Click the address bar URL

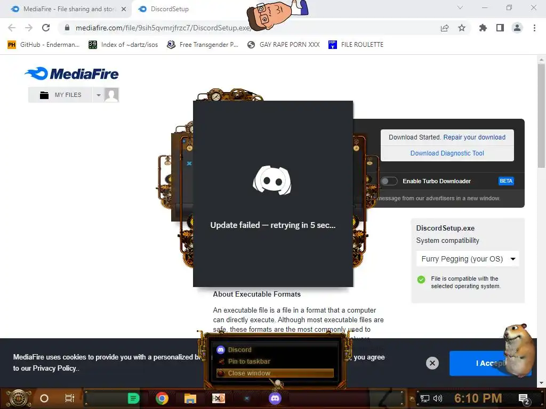click(x=163, y=28)
